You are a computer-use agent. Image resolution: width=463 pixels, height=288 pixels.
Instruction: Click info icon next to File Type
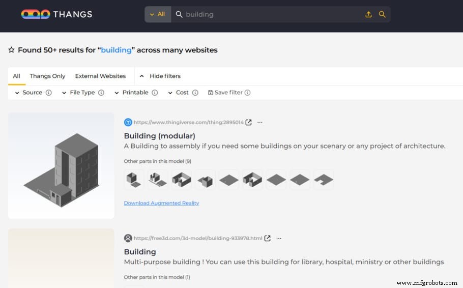[101, 93]
